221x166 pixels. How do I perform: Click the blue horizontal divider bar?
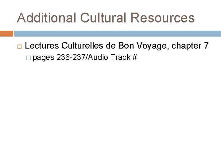coord(117,33)
